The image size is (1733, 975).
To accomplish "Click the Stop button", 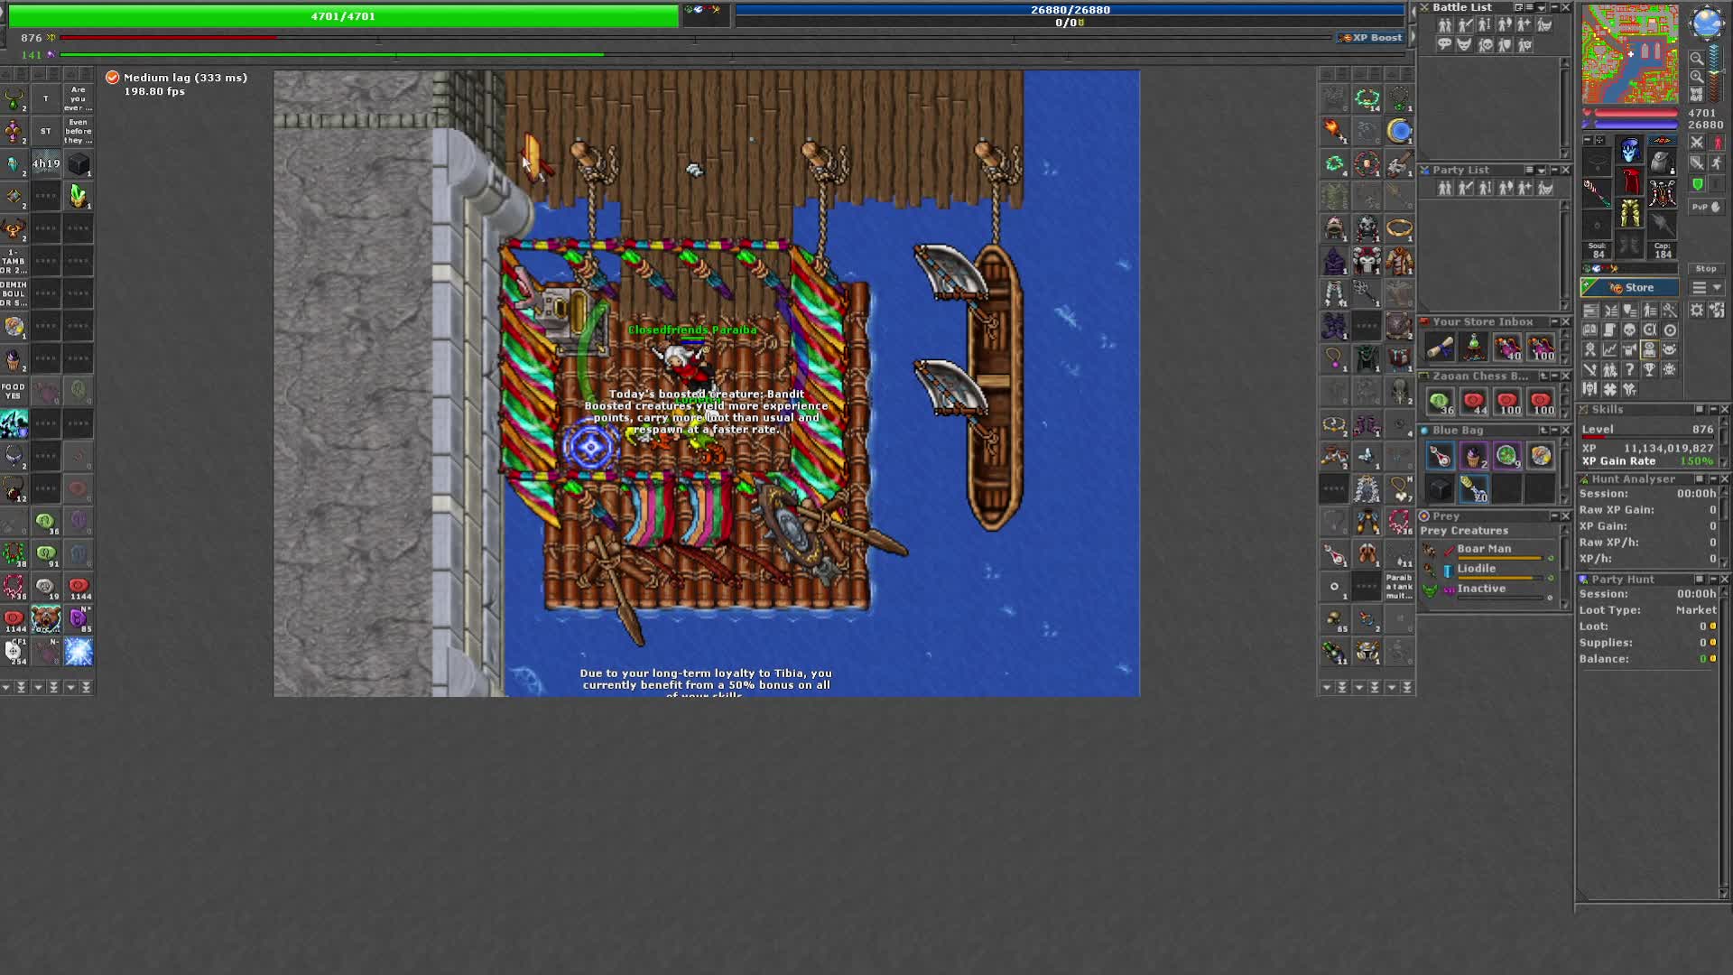I will tap(1705, 269).
